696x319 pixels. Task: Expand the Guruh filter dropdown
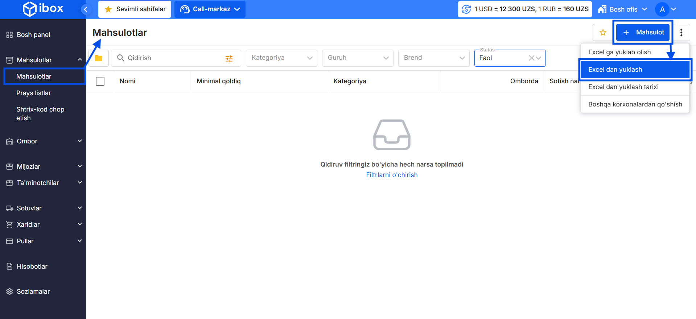pyautogui.click(x=358, y=58)
